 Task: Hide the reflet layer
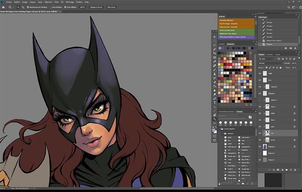coord(260,73)
